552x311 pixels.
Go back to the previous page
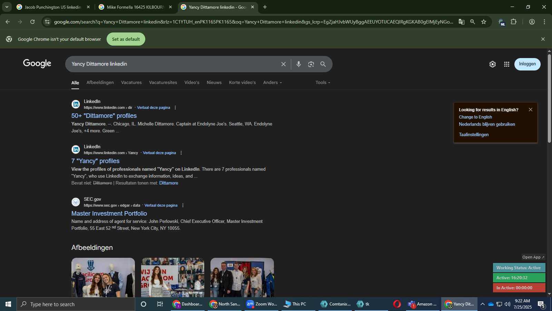point(8,22)
